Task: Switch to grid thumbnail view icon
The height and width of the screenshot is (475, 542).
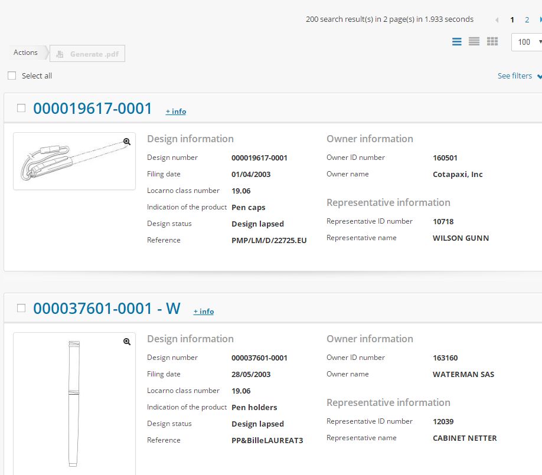Action: pos(492,42)
